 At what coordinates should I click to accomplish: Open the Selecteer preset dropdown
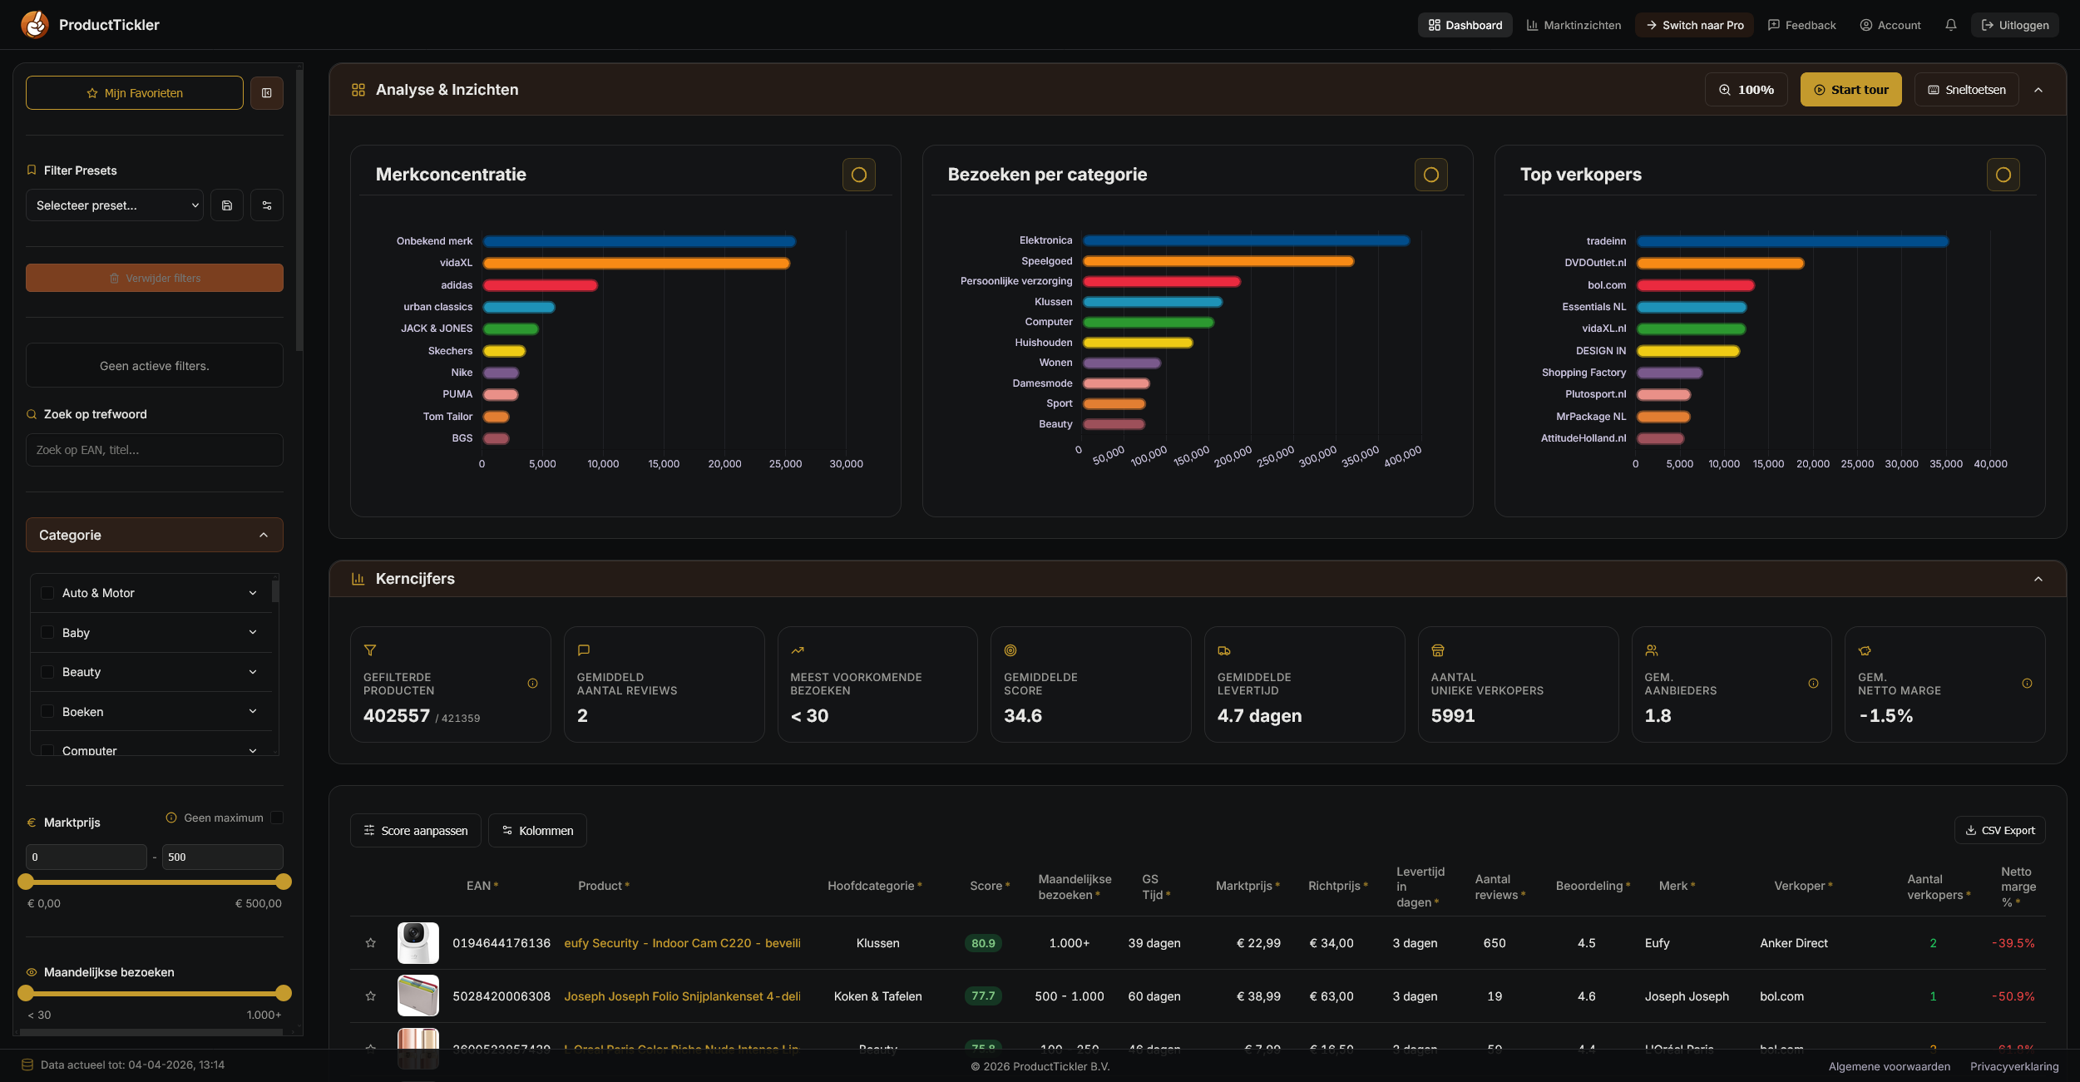115,205
